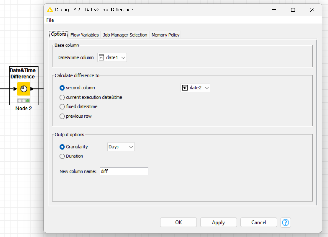Switch output to Duration radio option
Screen dimensions: 328x237
(x=62, y=156)
